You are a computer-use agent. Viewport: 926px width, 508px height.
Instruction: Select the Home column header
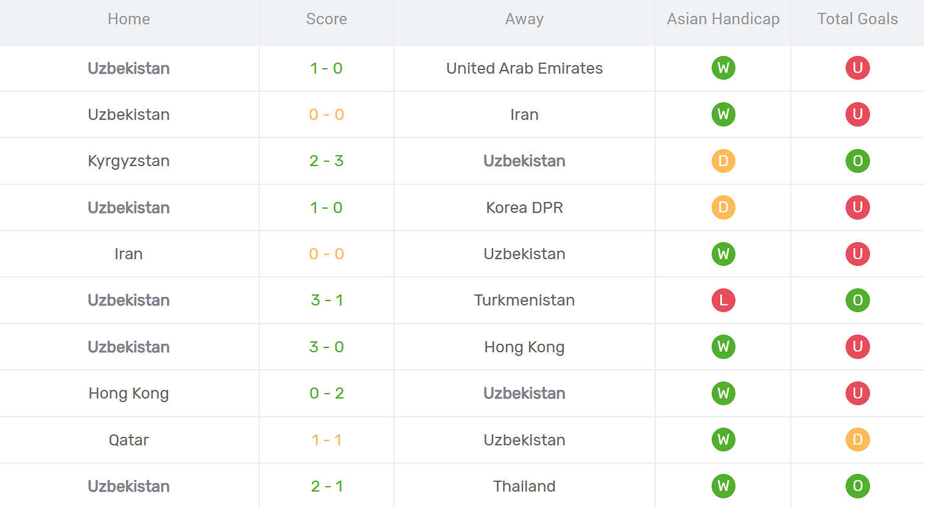[x=128, y=19]
